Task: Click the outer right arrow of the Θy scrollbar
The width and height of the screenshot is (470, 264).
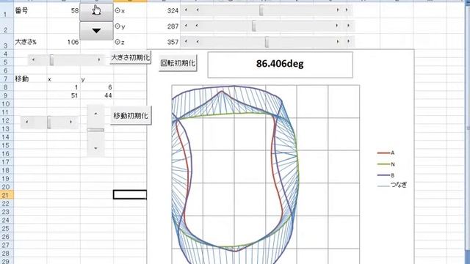Action: pyautogui.click(x=349, y=26)
